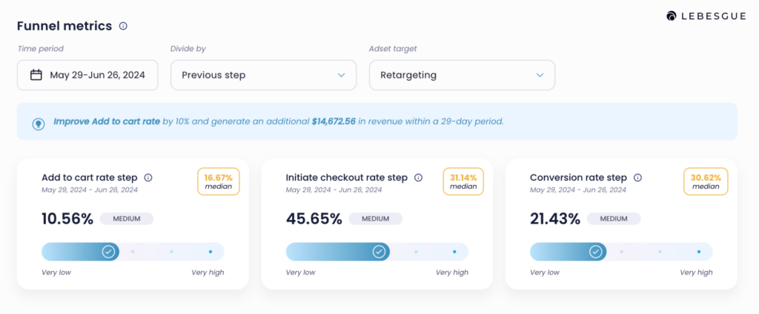Click checkmark marker on Conversion rate bar
The image size is (759, 314).
(595, 252)
